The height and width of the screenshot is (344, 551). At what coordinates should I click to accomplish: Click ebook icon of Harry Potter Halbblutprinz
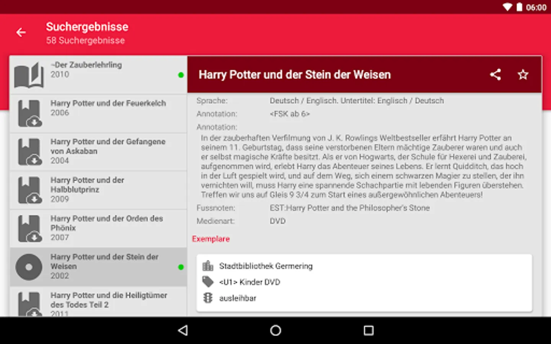(x=29, y=190)
